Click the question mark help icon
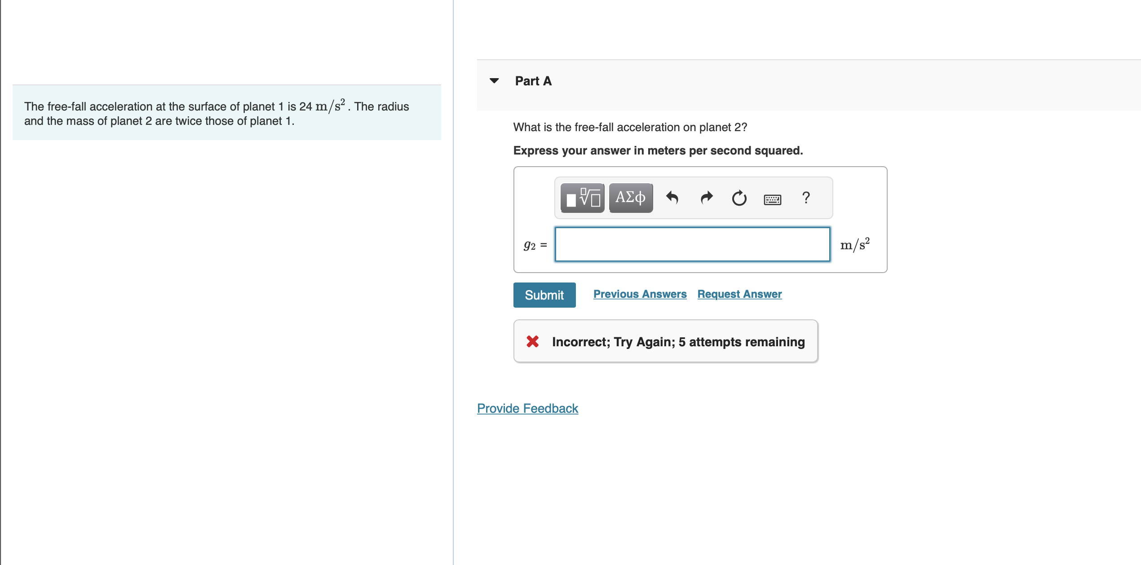The image size is (1141, 565). (806, 198)
